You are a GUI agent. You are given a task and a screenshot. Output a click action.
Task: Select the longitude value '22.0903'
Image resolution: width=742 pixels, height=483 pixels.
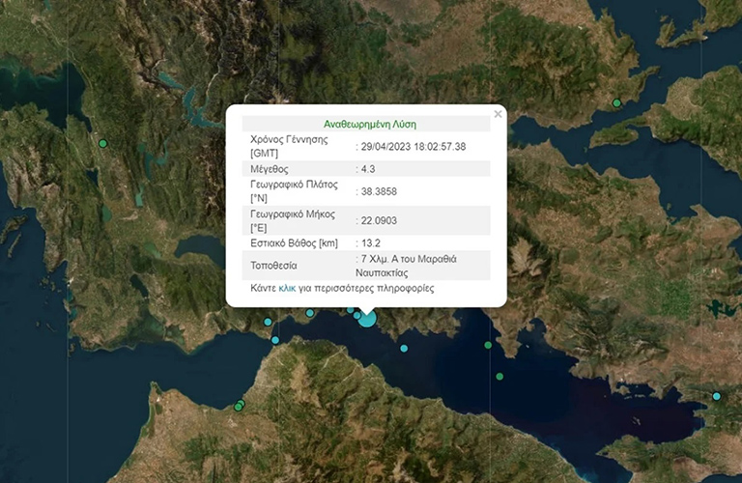pyautogui.click(x=379, y=220)
